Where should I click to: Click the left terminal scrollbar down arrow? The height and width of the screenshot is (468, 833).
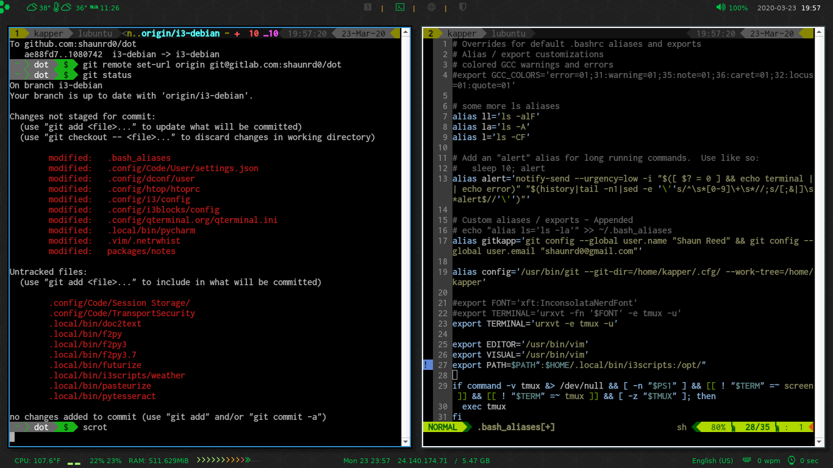coord(406,441)
